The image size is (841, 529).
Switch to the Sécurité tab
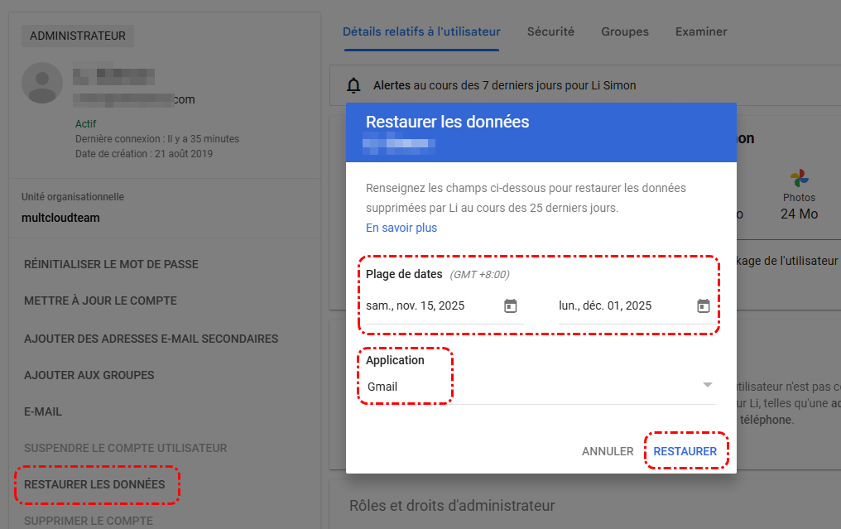click(x=550, y=31)
